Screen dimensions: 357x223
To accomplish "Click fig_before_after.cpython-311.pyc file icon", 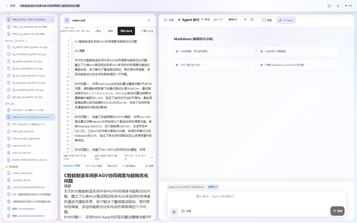I will 9,47.
